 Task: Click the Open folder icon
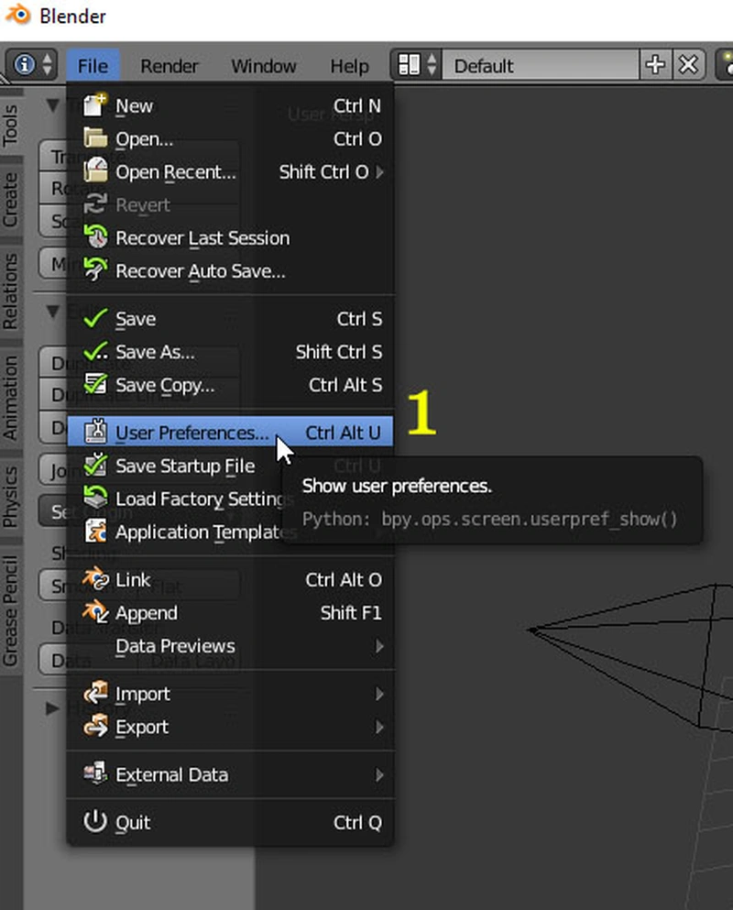point(95,139)
